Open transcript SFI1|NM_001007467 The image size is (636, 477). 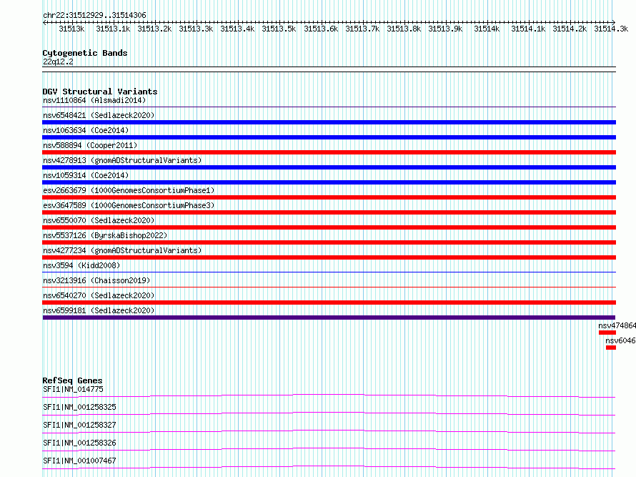pos(79,461)
